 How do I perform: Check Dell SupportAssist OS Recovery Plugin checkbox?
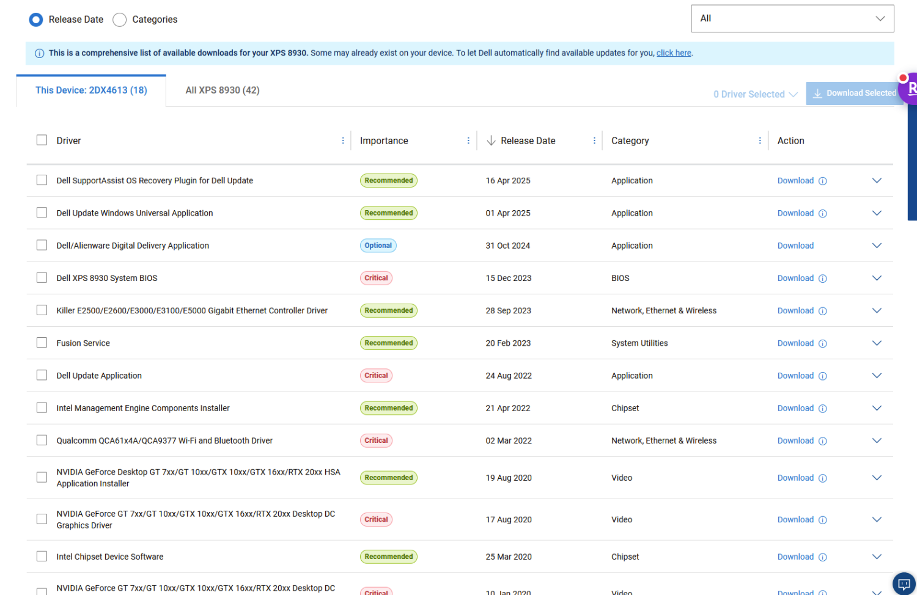(x=42, y=180)
